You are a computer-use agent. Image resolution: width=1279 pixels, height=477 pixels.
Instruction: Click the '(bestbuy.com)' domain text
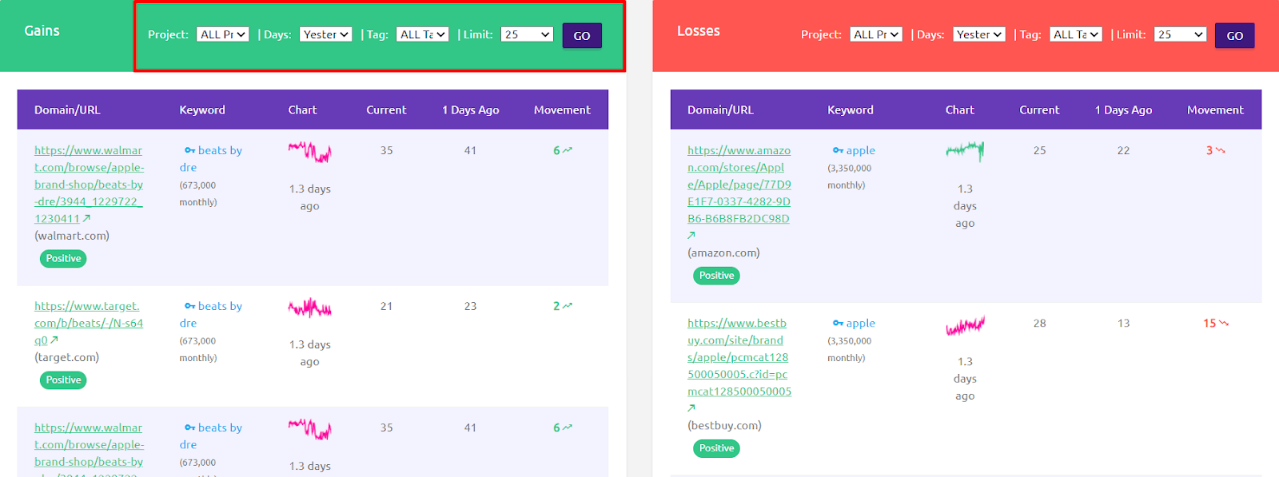pos(724,425)
